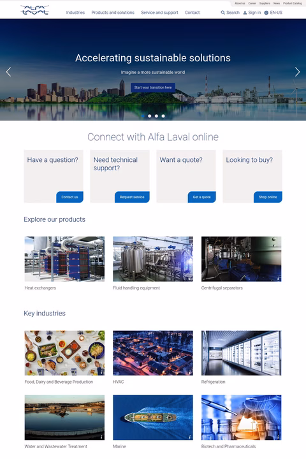This screenshot has height=459, width=306.
Task: Open the Product Catalog link
Action: 292,3
